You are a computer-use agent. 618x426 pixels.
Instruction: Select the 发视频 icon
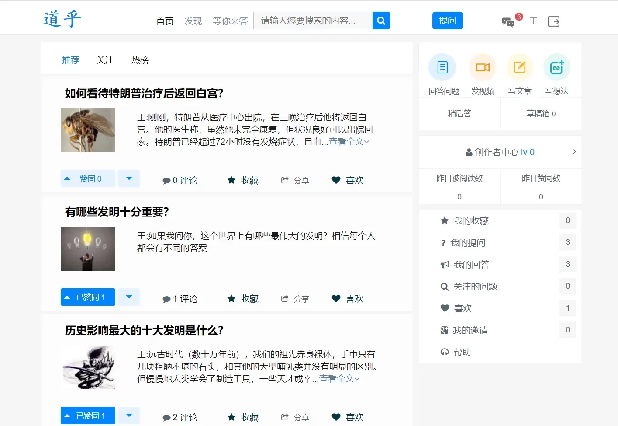pyautogui.click(x=482, y=67)
